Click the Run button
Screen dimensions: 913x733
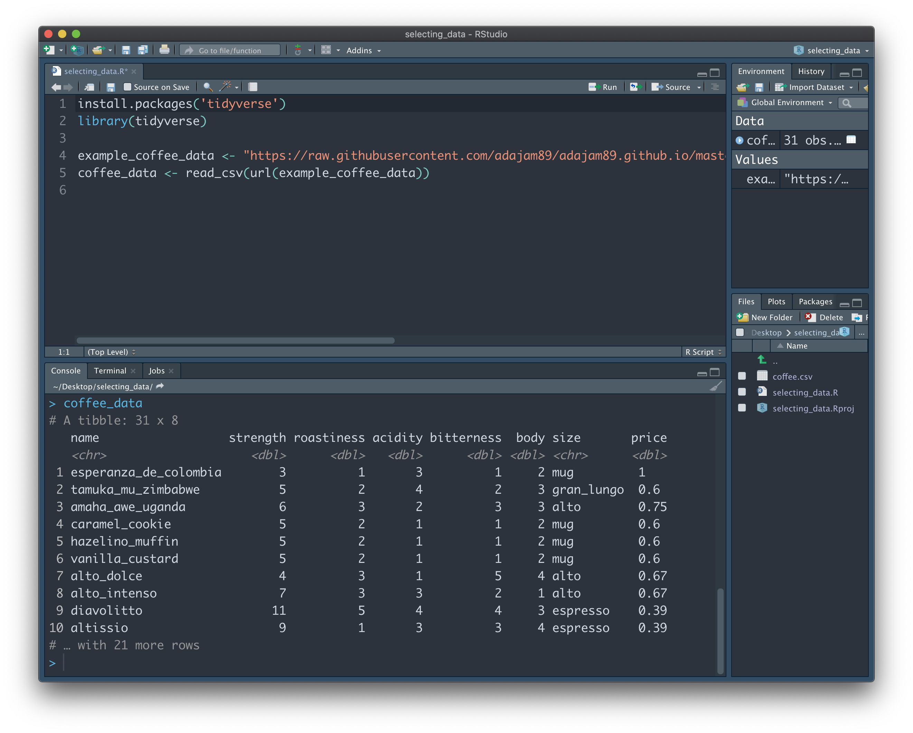point(603,87)
